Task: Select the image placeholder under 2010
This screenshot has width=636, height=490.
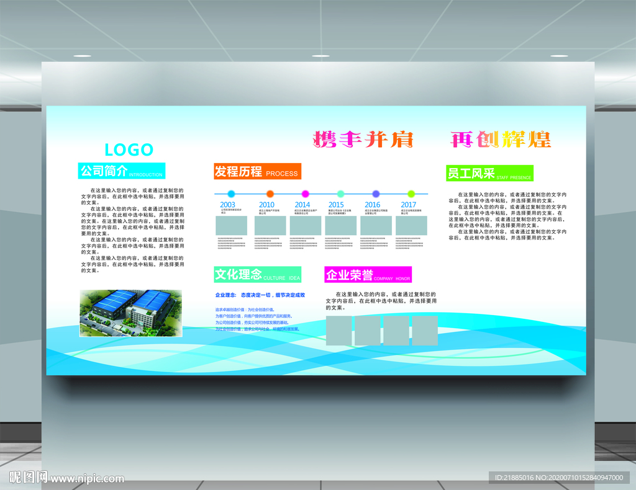Action: coord(270,226)
